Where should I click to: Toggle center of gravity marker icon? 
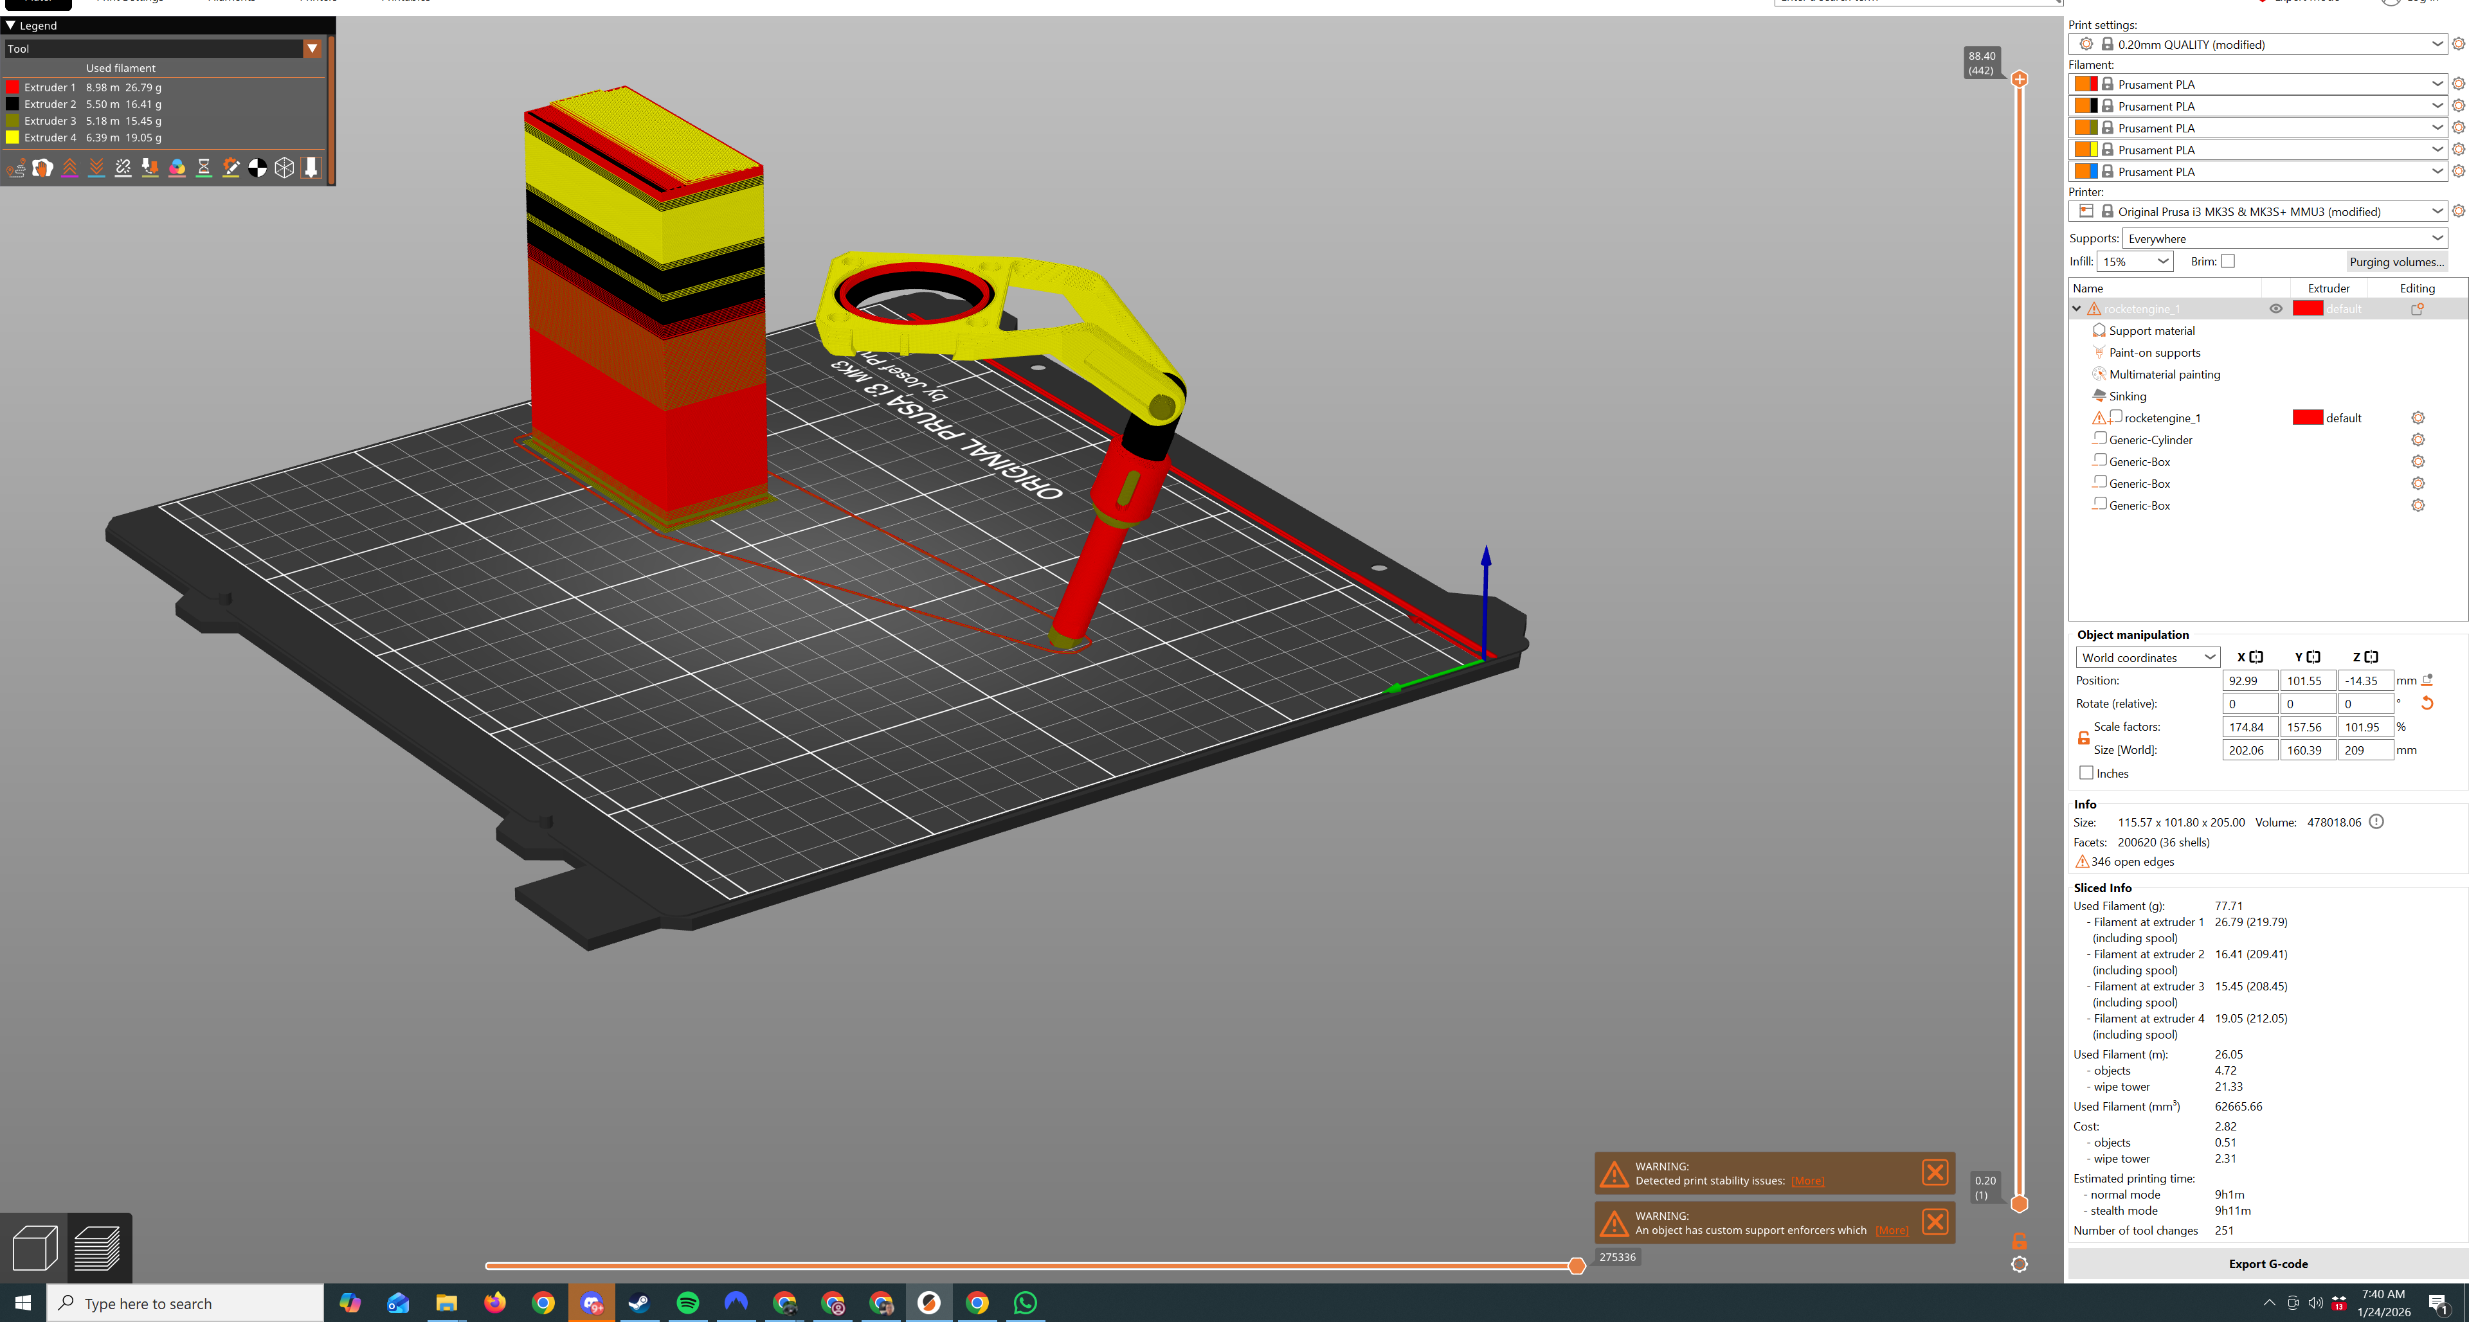[x=258, y=168]
